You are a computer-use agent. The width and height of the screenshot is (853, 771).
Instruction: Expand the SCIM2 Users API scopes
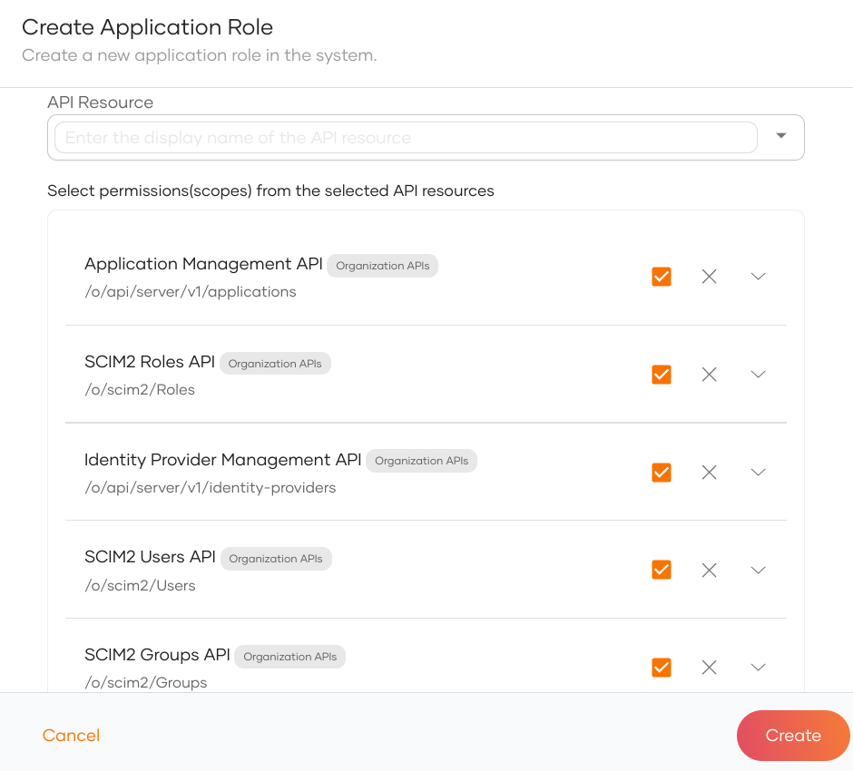[758, 570]
